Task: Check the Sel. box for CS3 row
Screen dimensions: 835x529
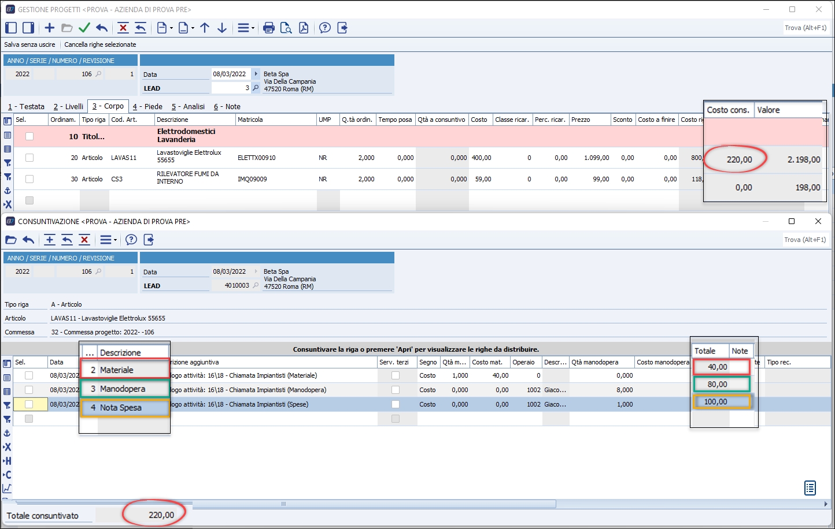Action: 29,179
